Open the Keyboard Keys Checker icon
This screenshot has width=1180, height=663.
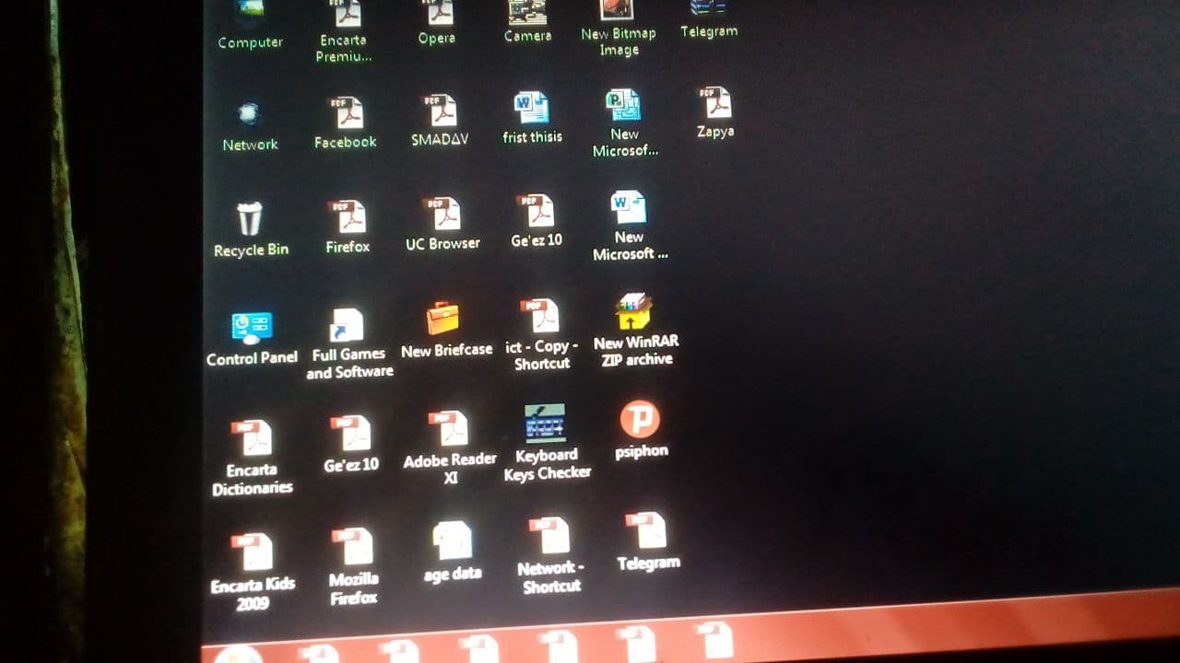tap(547, 443)
